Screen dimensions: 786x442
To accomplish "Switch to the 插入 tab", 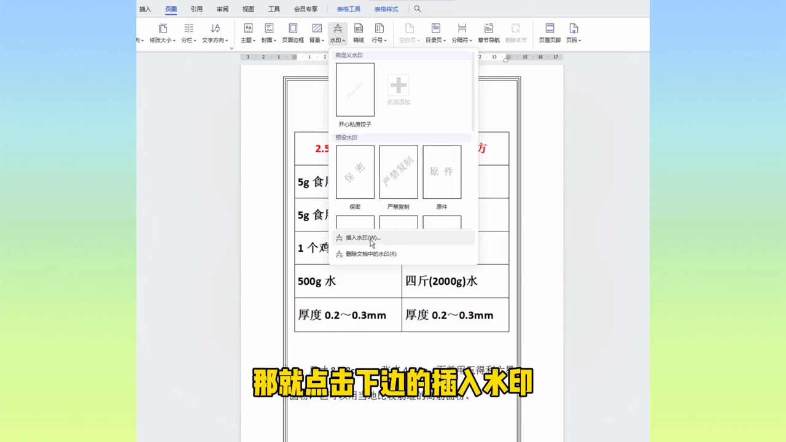I will click(x=145, y=9).
